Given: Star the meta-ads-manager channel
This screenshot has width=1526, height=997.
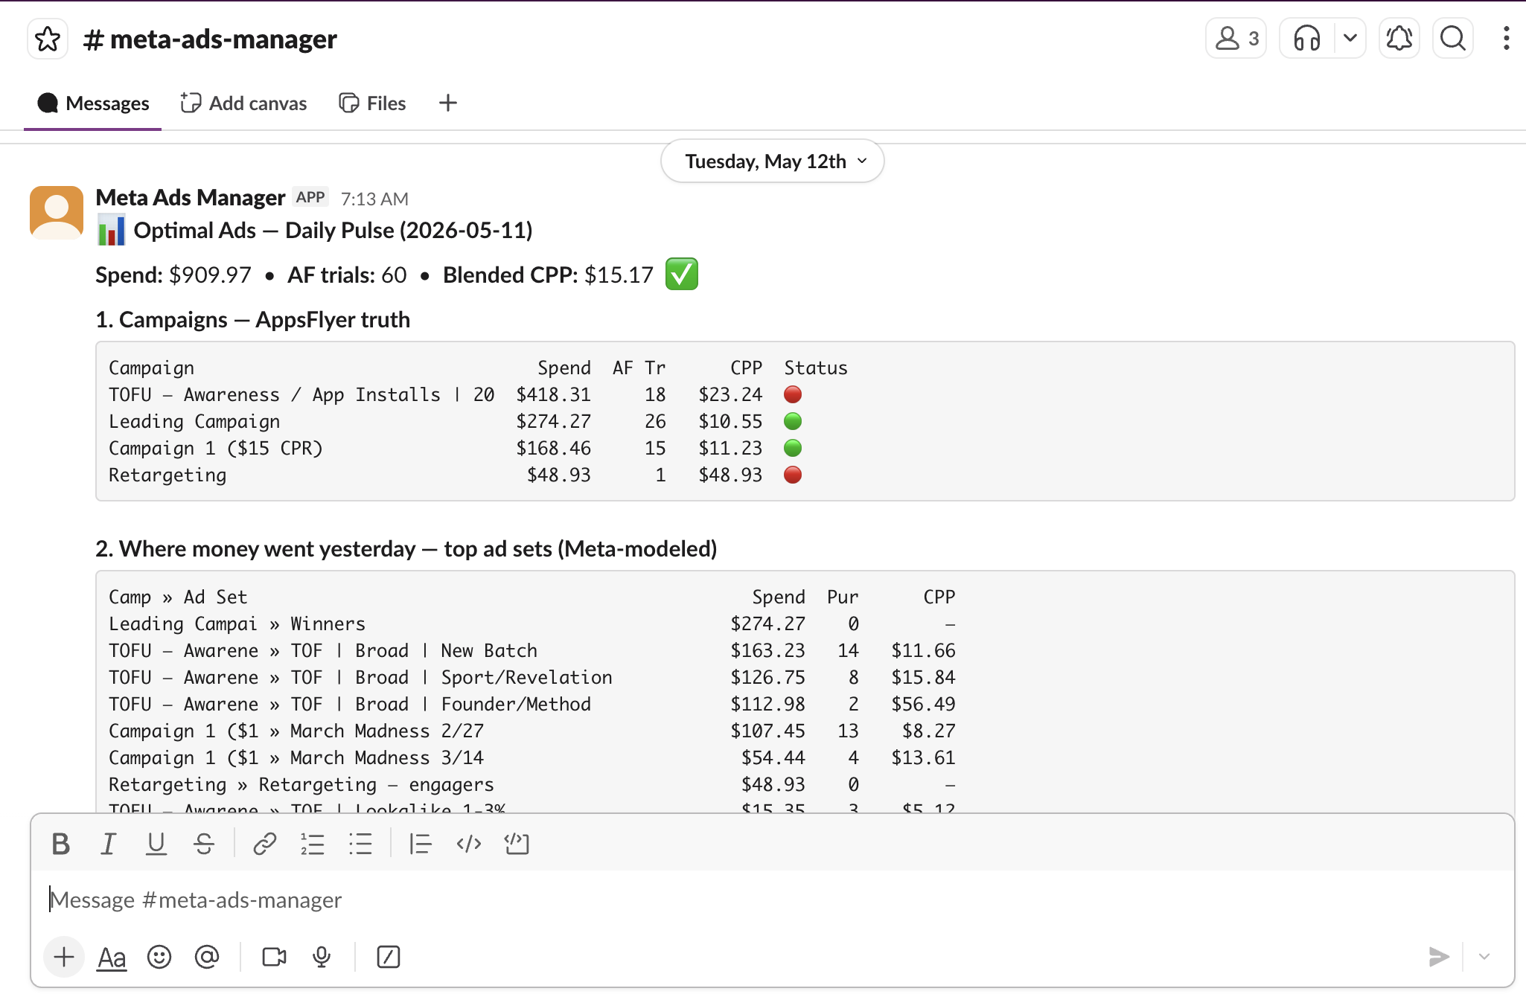Looking at the screenshot, I should (48, 39).
